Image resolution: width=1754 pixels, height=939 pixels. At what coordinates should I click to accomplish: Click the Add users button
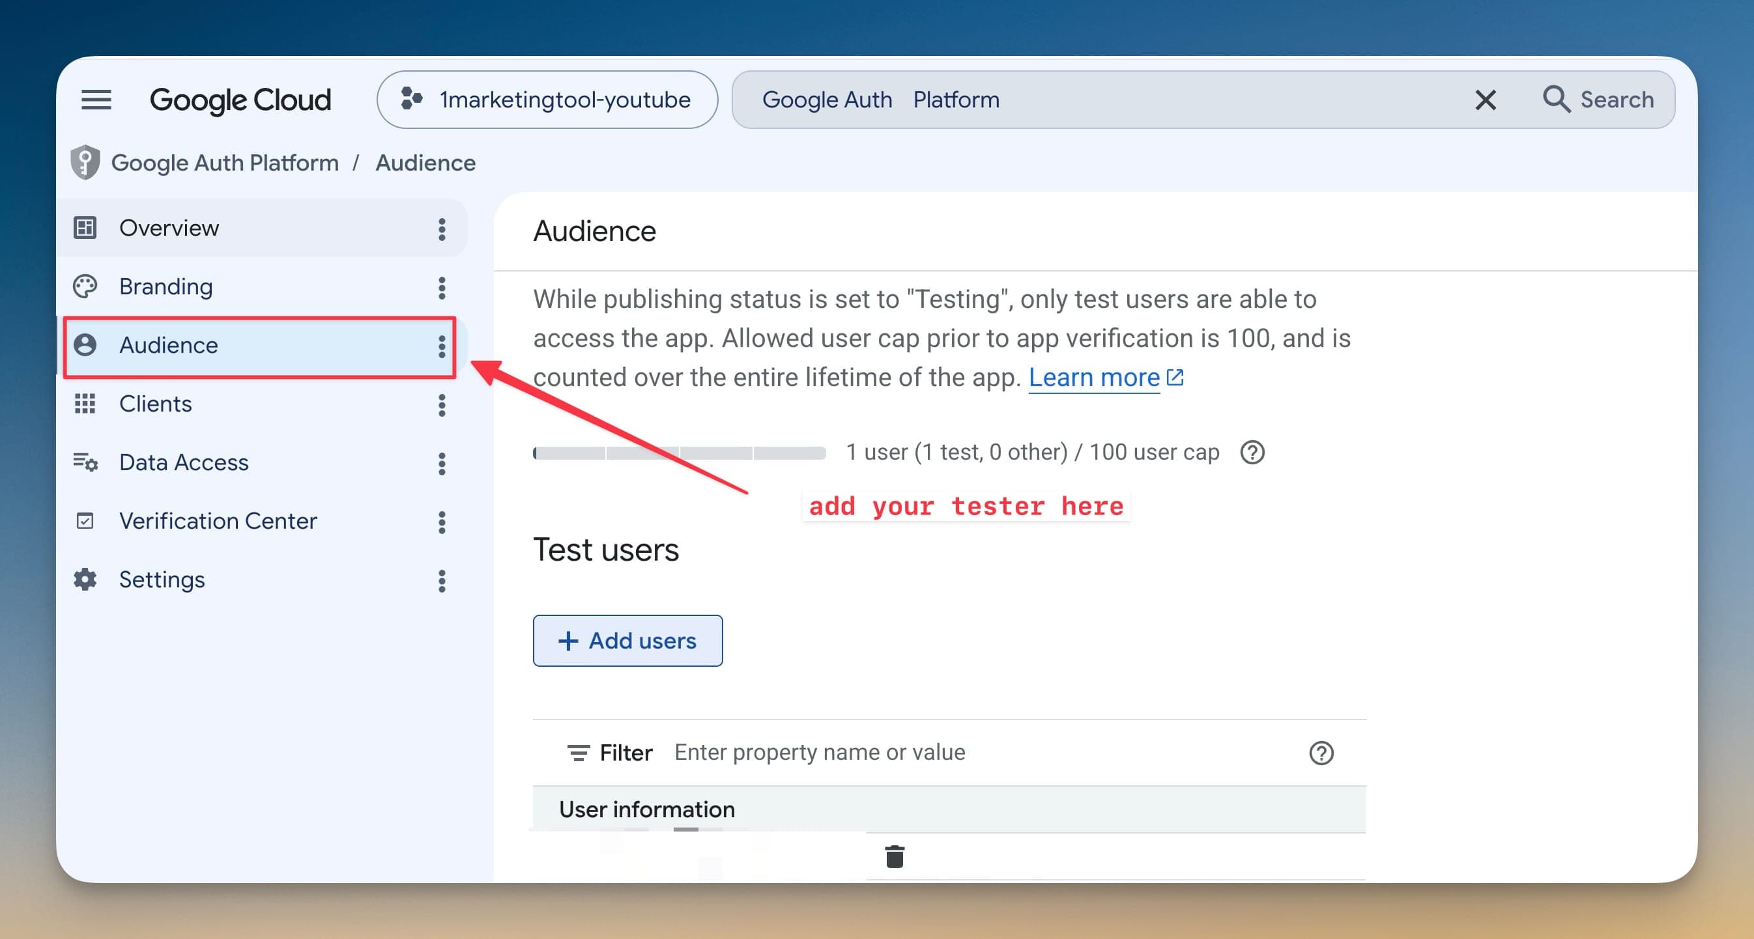628,641
